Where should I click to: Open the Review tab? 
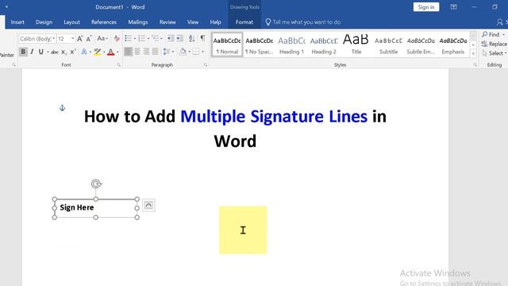[x=167, y=22]
